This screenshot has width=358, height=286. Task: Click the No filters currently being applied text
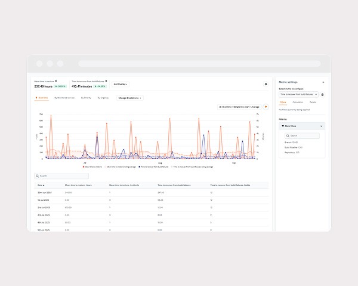coord(294,110)
